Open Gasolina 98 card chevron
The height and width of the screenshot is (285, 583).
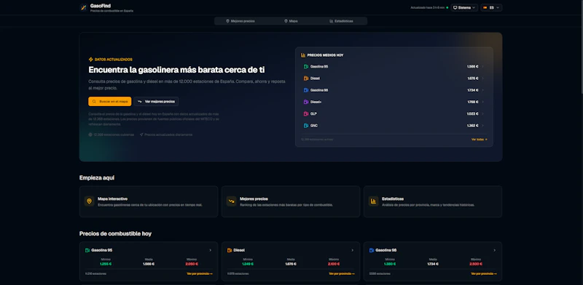pos(495,250)
